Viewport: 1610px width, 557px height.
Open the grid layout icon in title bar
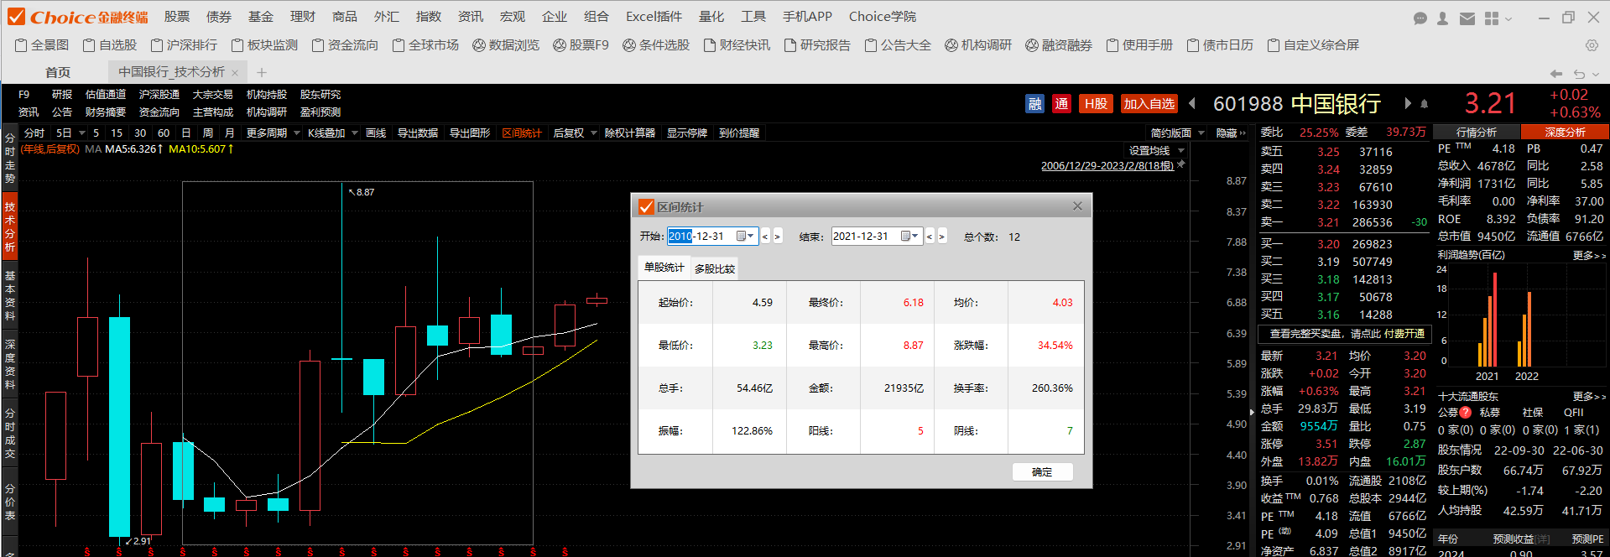click(x=1491, y=18)
